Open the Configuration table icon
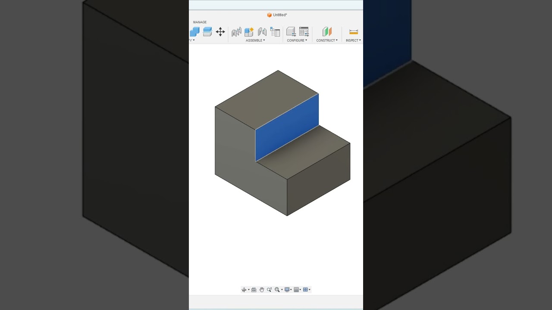This screenshot has height=310, width=552. 304,32
